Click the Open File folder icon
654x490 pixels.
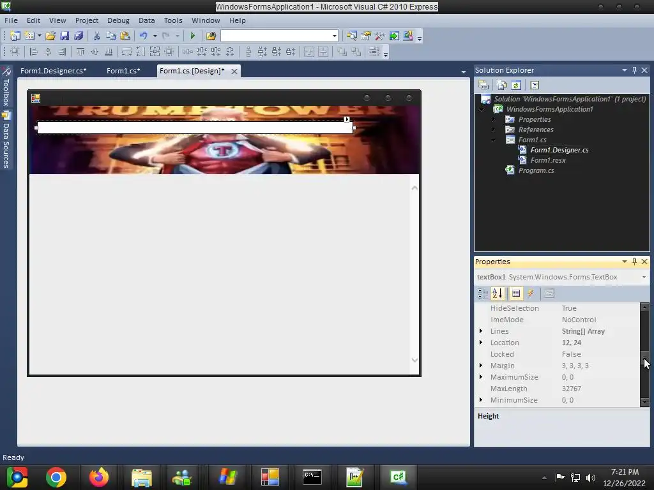click(x=50, y=36)
